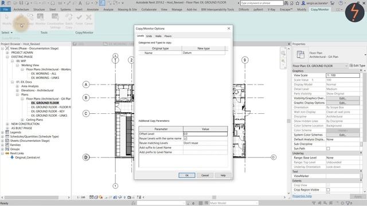The image size is (367, 206).
Task: Collapse the EXISTING PHASE tree node
Action: point(7,57)
